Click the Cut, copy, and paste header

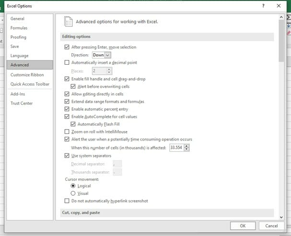167,212
